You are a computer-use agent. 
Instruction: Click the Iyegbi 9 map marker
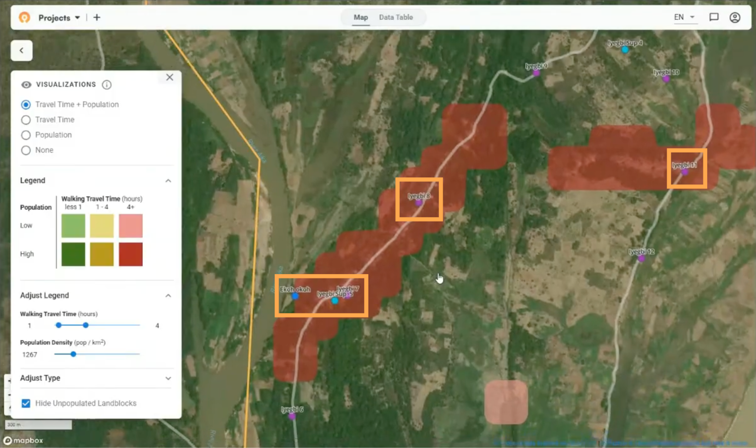(536, 73)
